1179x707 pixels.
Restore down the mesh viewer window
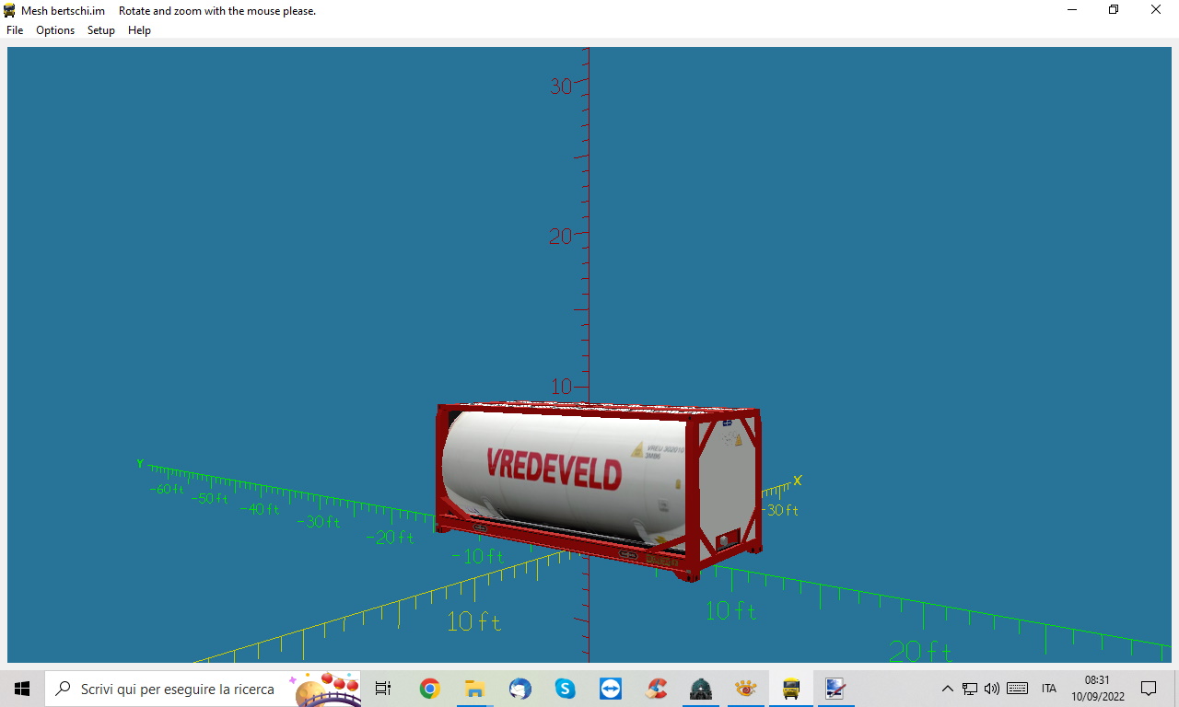(1114, 10)
